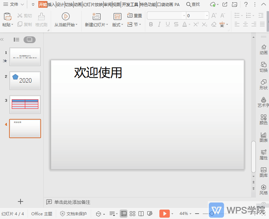Toggle italic formatting
This screenshot has height=219, width=269.
(159, 25)
